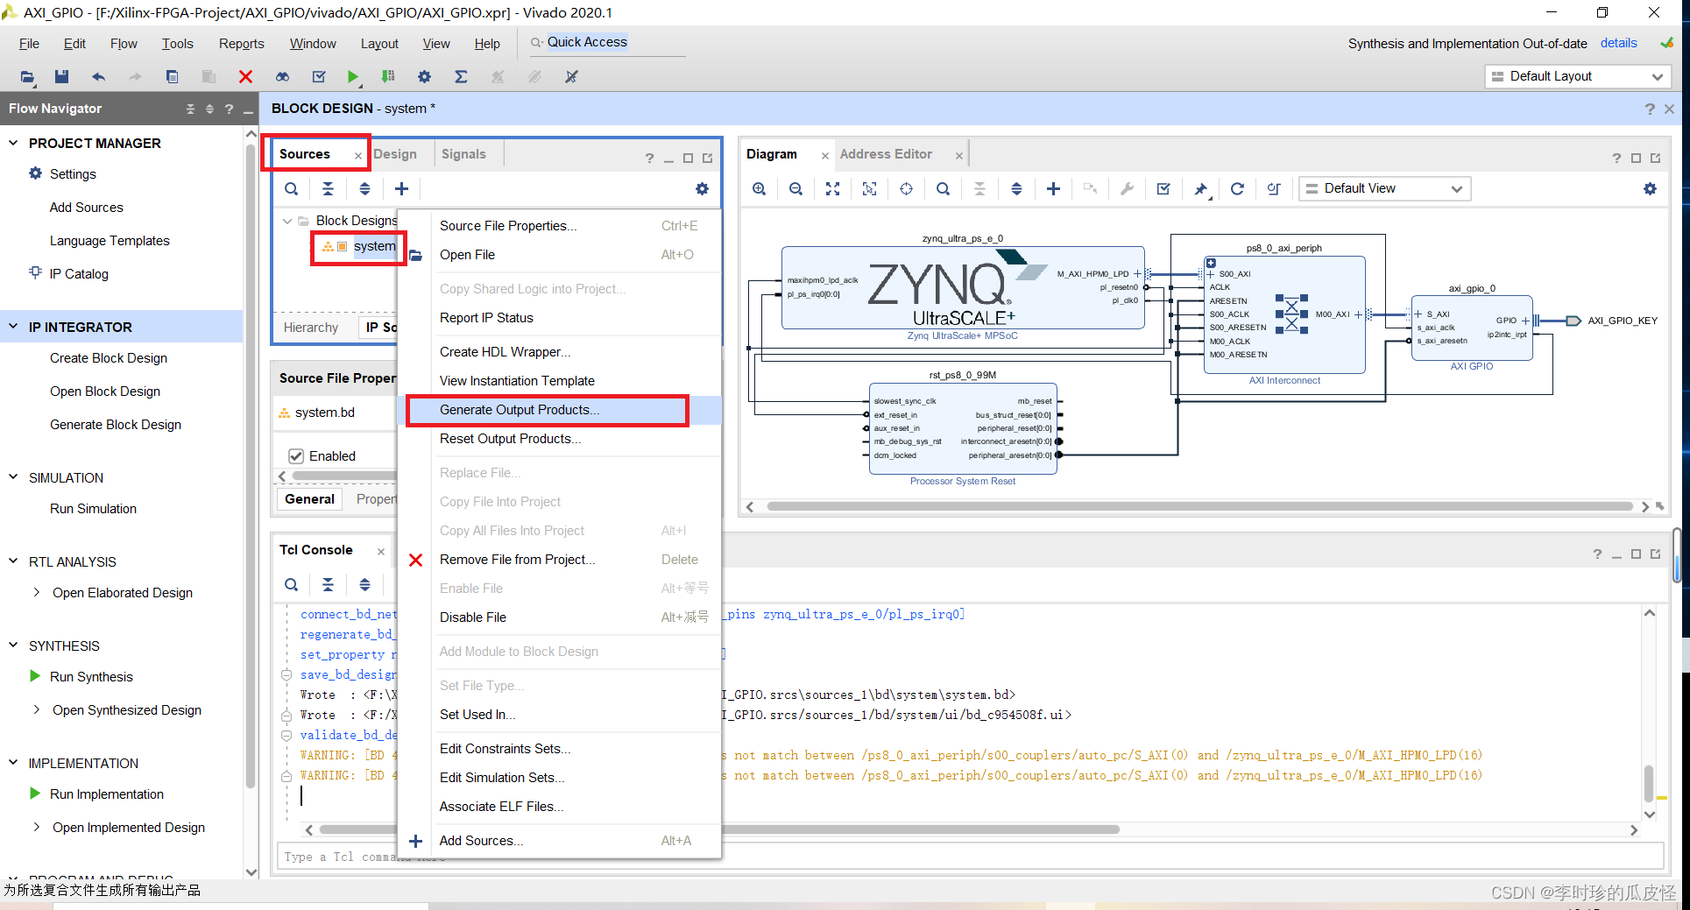Open the Flow menu
The image size is (1690, 910).
[124, 44]
